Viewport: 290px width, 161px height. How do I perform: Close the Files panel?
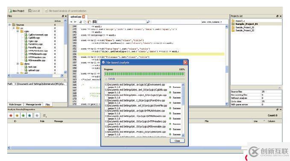(x=66, y=16)
